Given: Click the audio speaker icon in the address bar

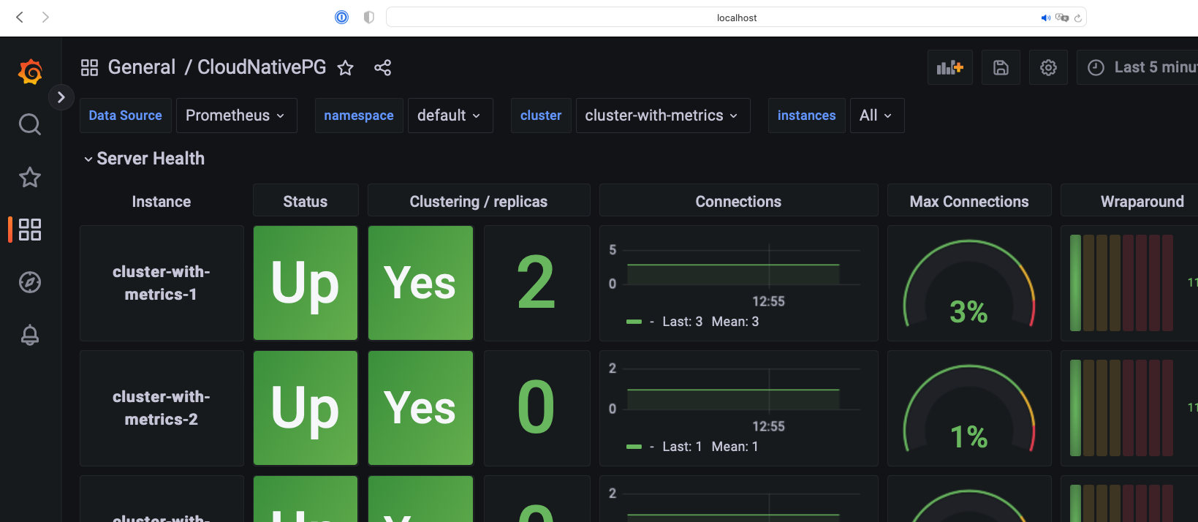Looking at the screenshot, I should [1046, 18].
